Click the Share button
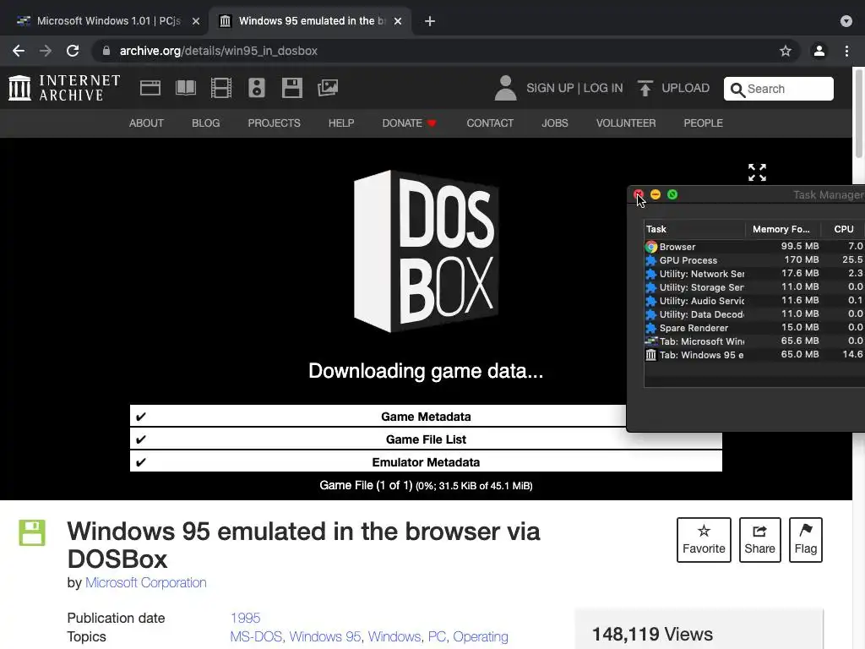The height and width of the screenshot is (649, 865). (x=759, y=540)
